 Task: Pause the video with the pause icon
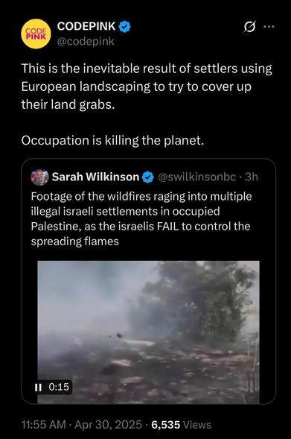point(38,388)
